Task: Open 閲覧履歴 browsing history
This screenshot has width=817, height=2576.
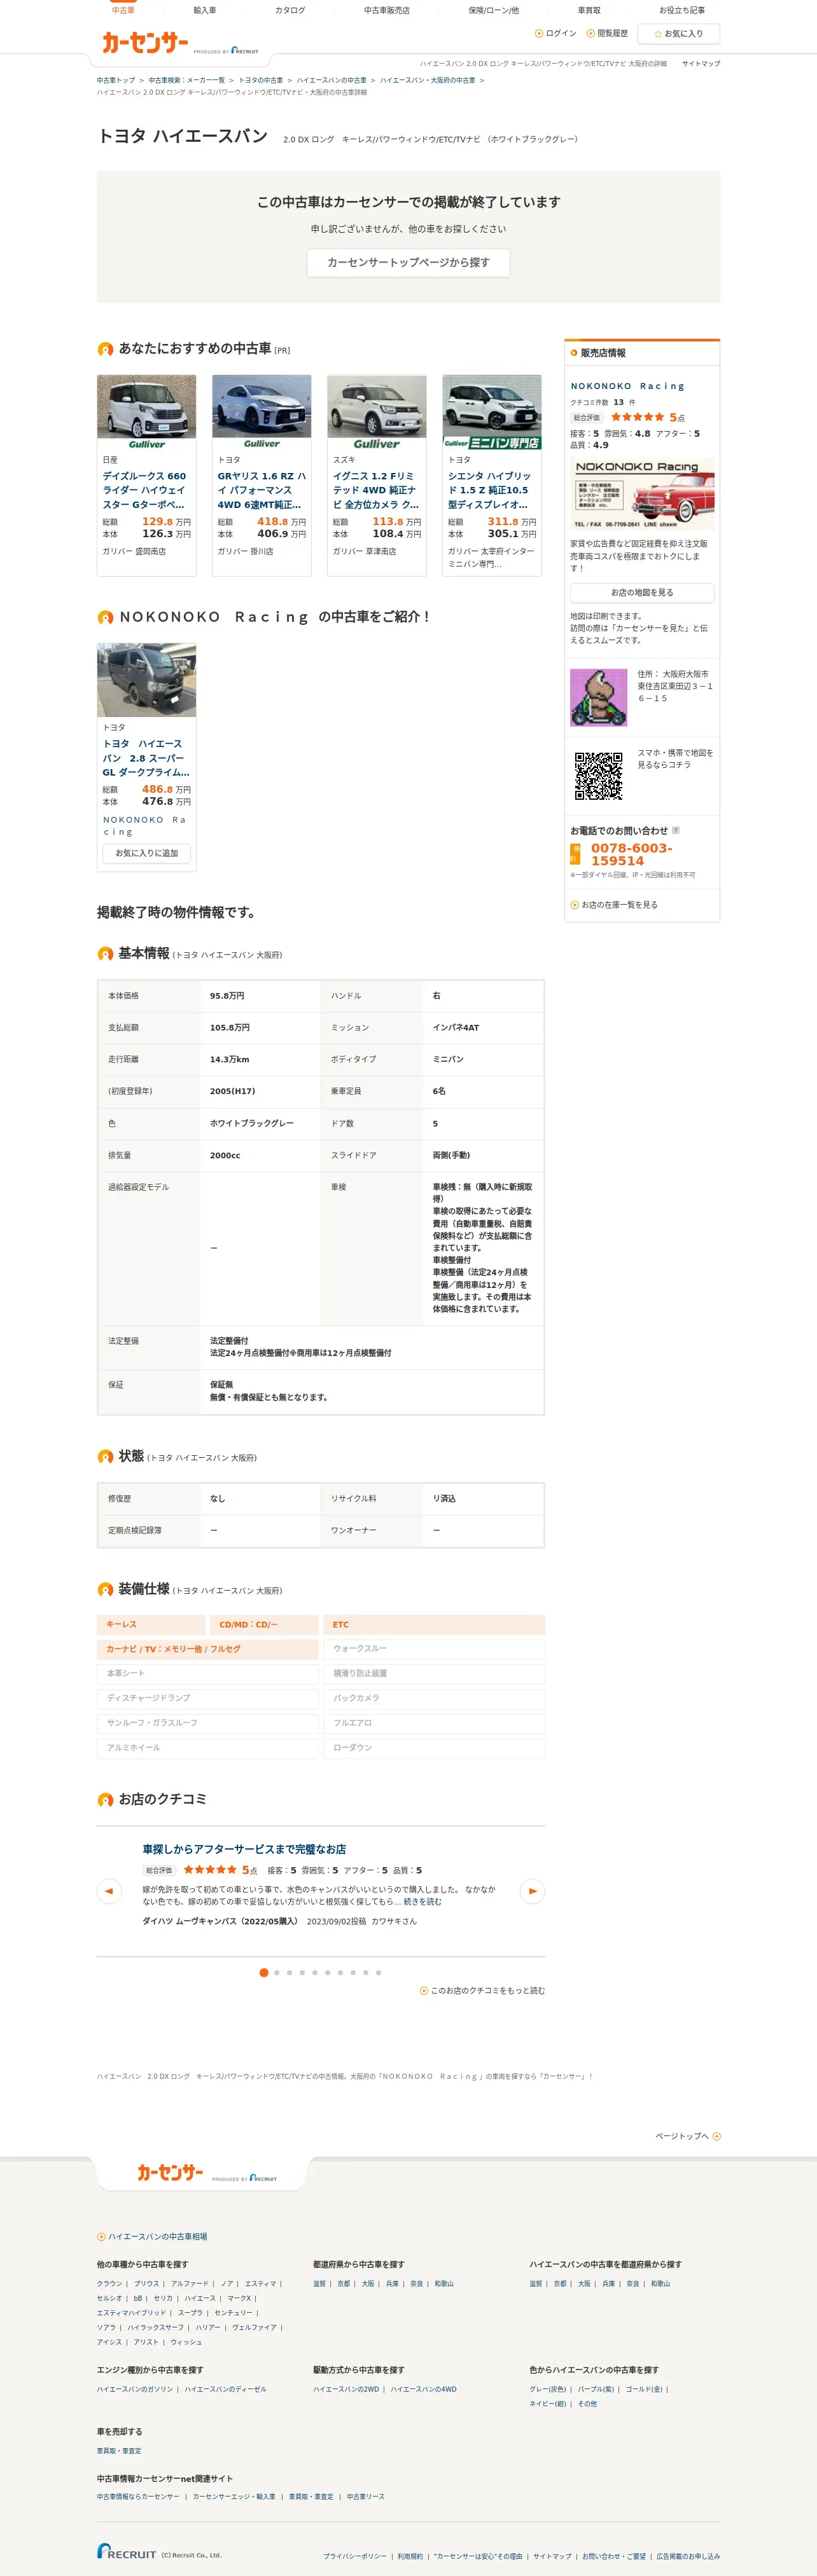Action: [608, 34]
